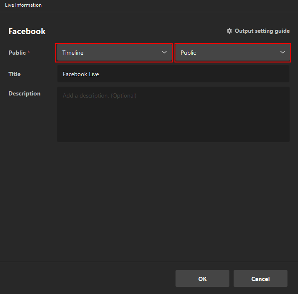The width and height of the screenshot is (298, 294).
Task: Click the chevron arrow on Timeline dropdown
Action: [164, 53]
